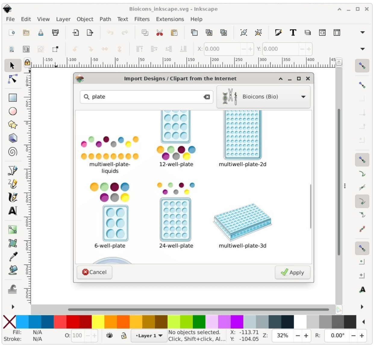Select the Star and polygon tool
The width and height of the screenshot is (376, 347).
click(x=13, y=125)
